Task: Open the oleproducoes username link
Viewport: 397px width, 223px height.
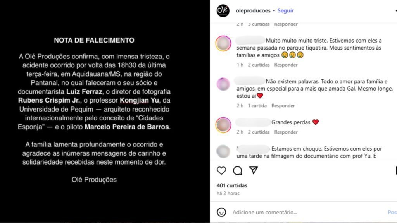Action: click(x=253, y=10)
